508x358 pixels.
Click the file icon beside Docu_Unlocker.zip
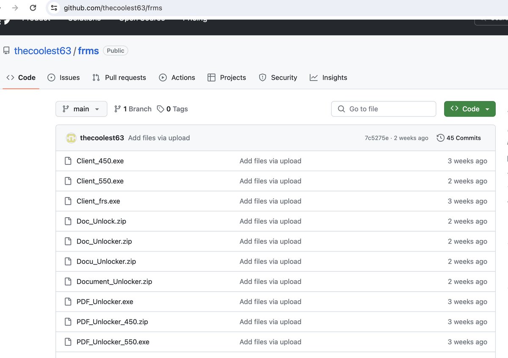pyautogui.click(x=68, y=261)
